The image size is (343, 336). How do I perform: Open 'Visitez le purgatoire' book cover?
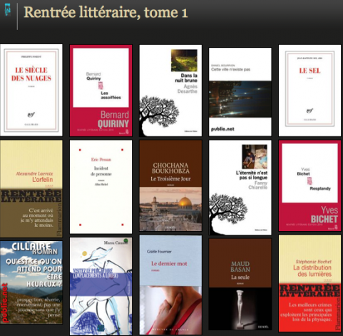point(101,286)
